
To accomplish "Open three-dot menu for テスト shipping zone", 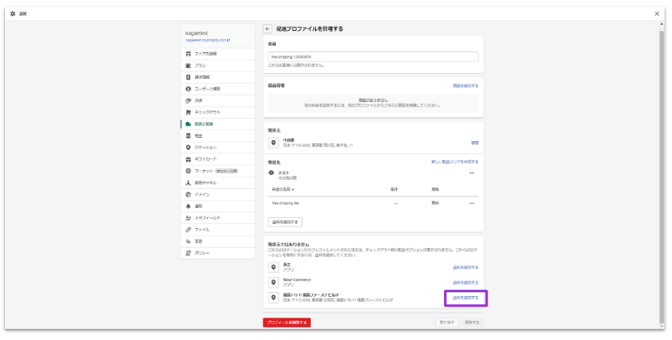I will [471, 173].
